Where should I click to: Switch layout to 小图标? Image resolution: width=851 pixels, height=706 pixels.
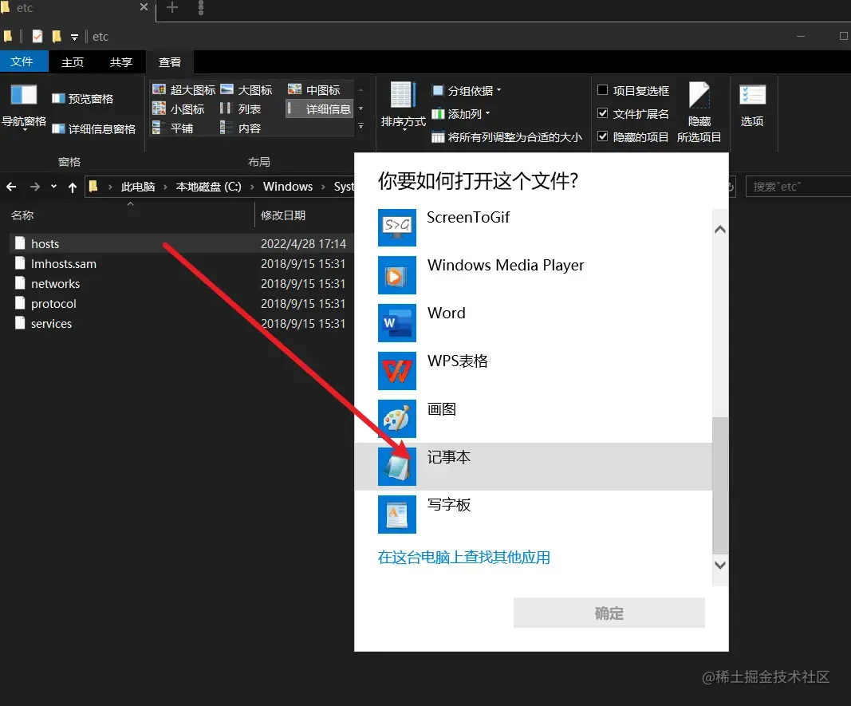tap(178, 109)
